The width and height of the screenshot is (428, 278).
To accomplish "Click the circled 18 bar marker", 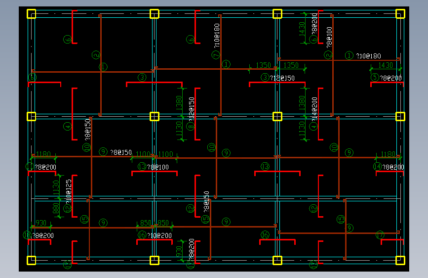I will click(27, 235).
